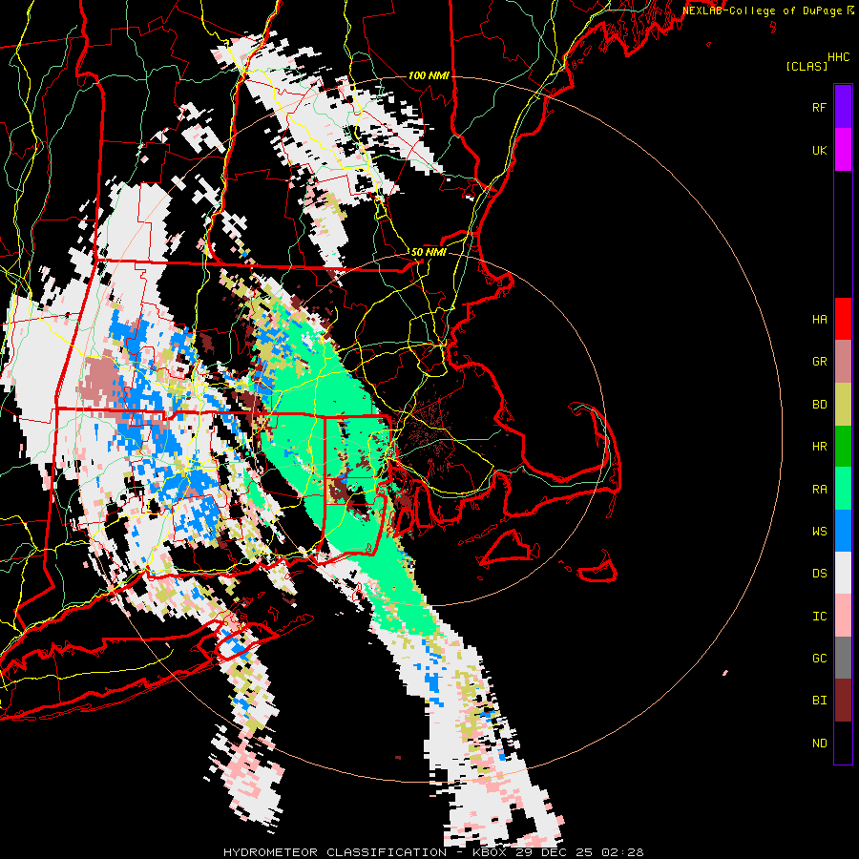Click the BD legend label

pos(819,405)
